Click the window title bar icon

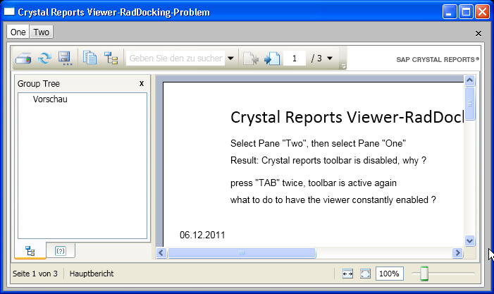pyautogui.click(x=9, y=12)
